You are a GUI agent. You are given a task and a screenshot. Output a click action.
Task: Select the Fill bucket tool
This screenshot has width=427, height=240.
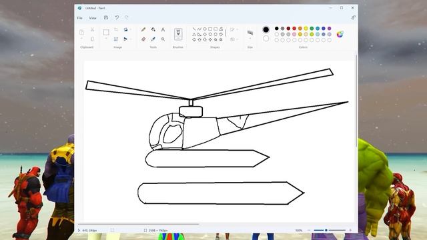pyautogui.click(x=153, y=29)
